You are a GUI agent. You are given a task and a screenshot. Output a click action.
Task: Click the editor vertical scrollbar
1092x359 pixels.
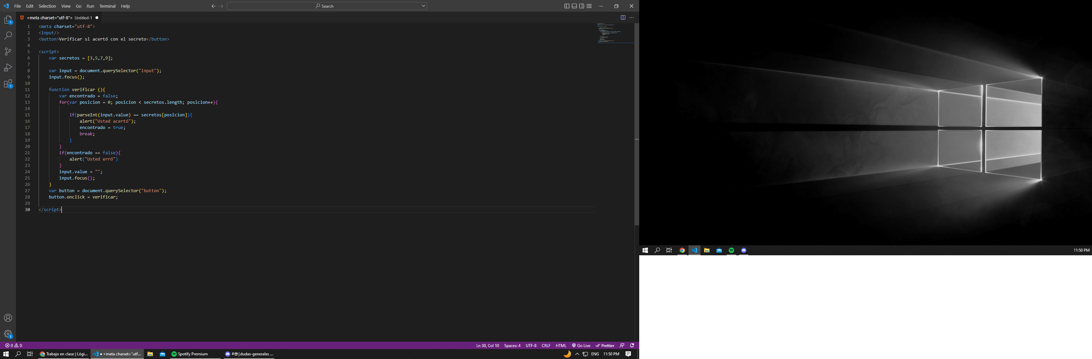(x=636, y=124)
